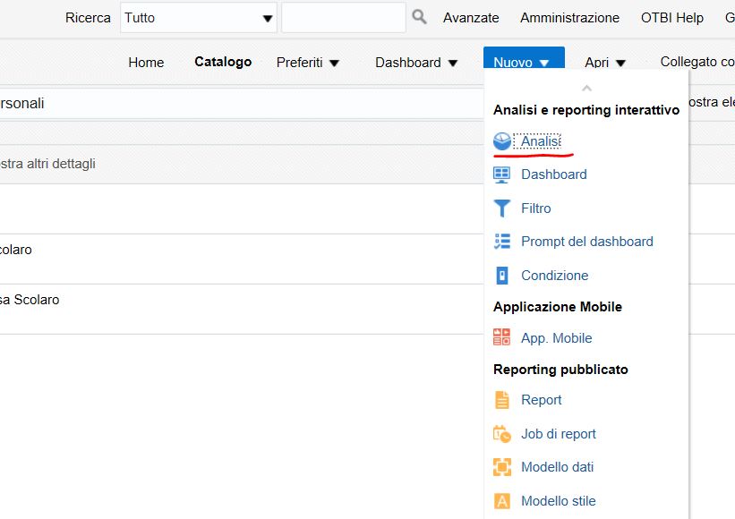Go to the Catalogo page
Image resolution: width=735 pixels, height=519 pixels.
pos(223,62)
